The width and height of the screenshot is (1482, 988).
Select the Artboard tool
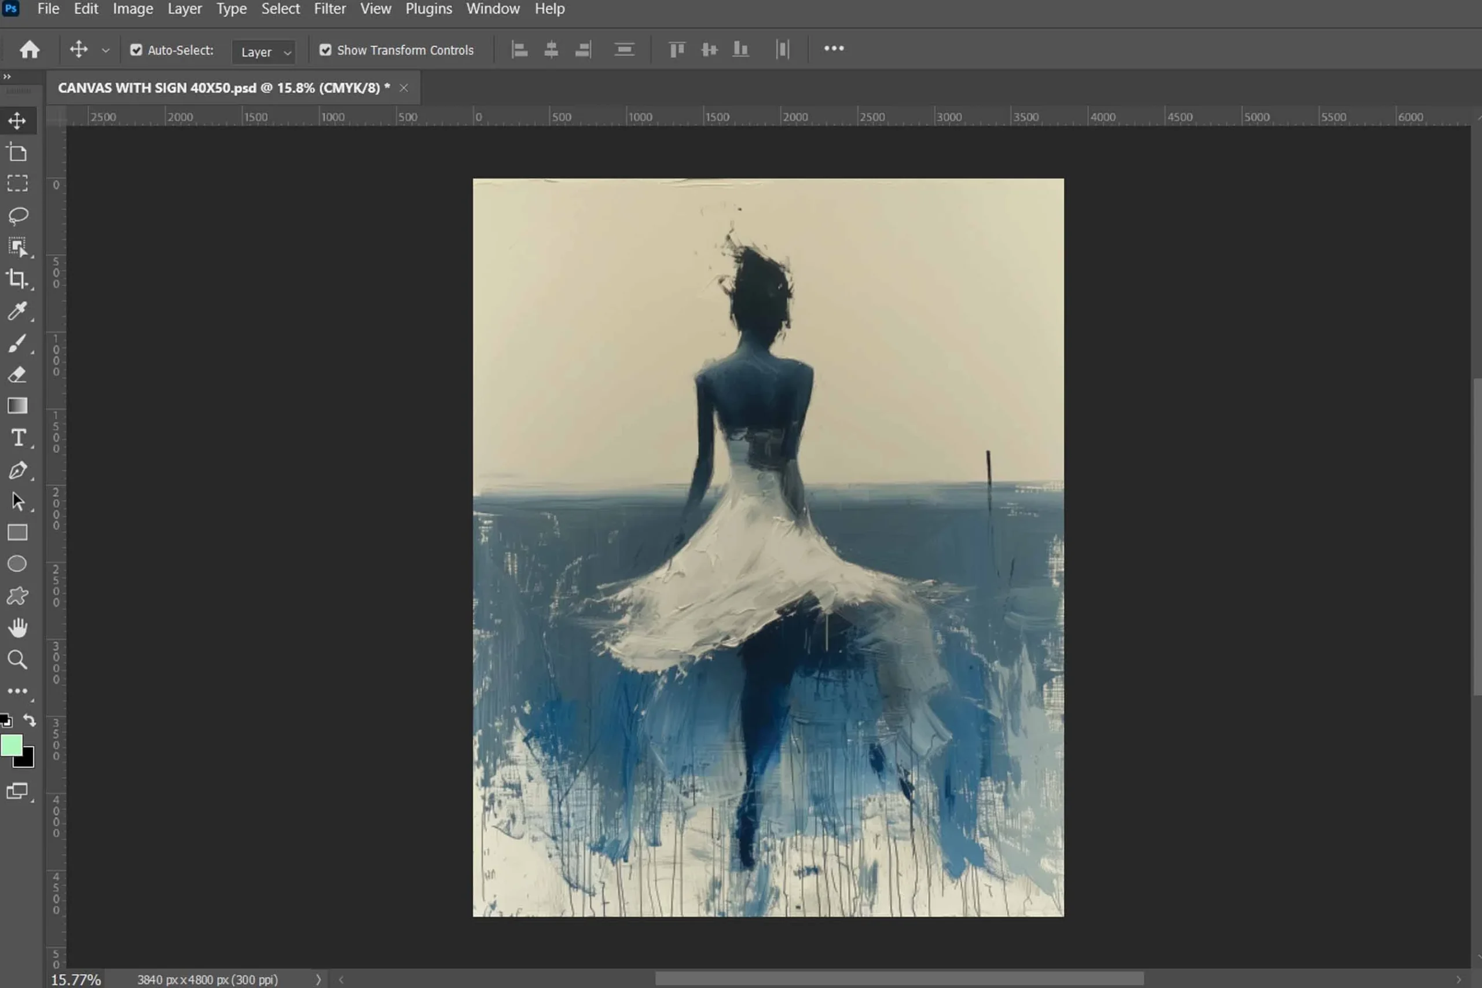(x=17, y=152)
